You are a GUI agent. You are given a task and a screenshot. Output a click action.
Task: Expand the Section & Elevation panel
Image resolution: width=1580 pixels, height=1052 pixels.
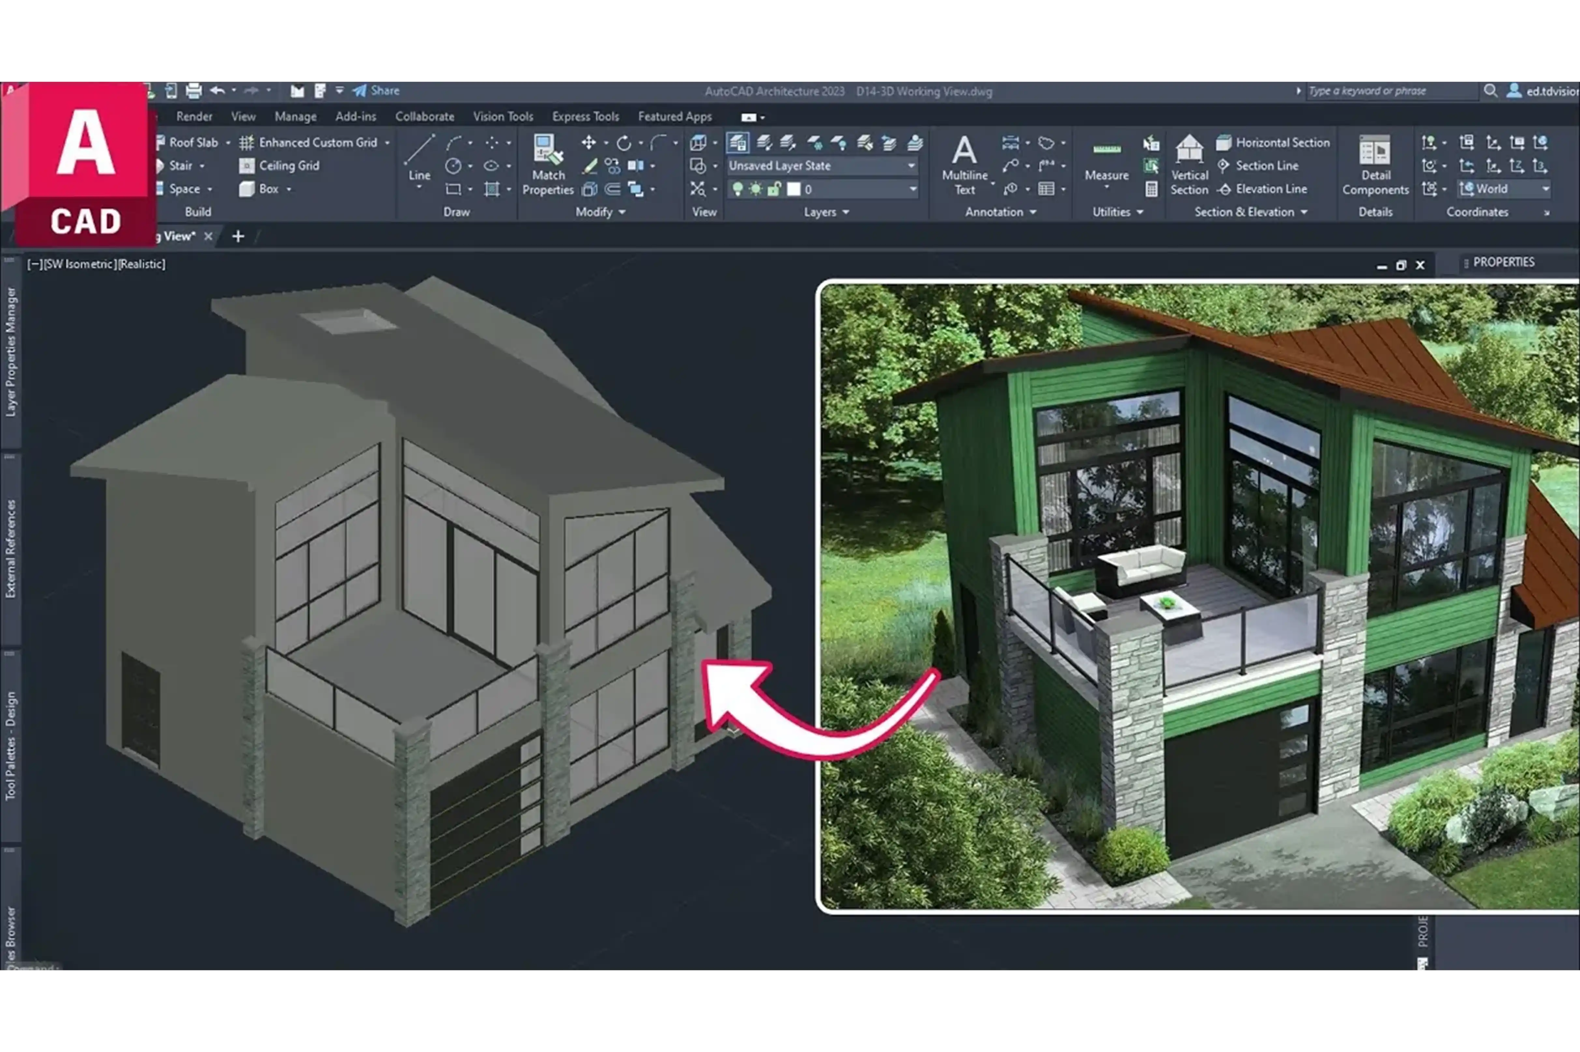pyautogui.click(x=1251, y=212)
